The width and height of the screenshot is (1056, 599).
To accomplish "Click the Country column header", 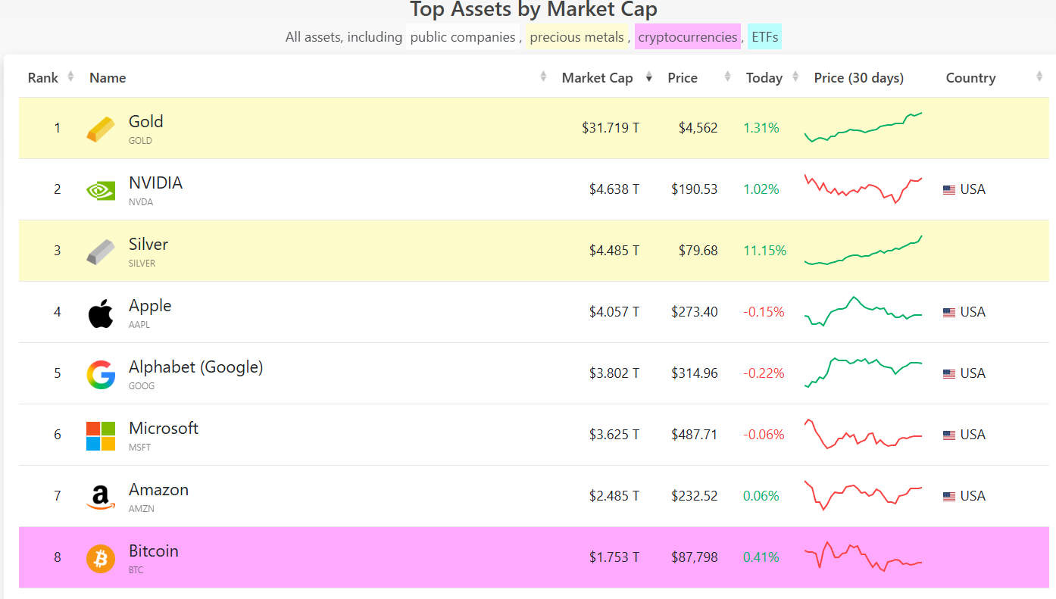I will coord(970,77).
